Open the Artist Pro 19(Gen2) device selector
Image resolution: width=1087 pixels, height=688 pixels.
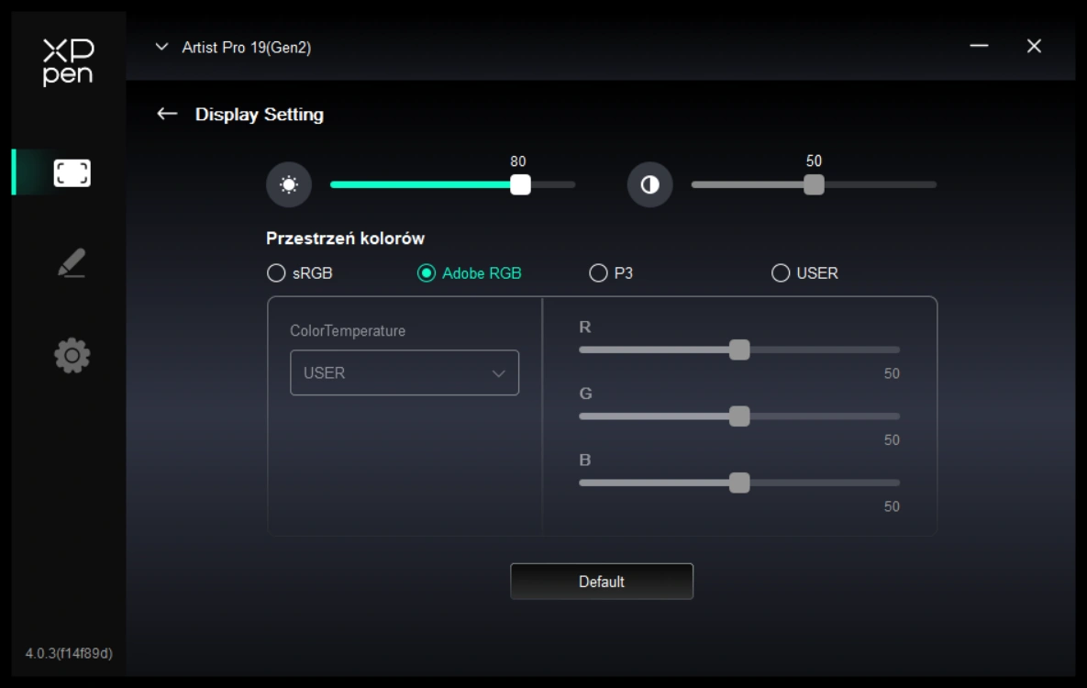[x=234, y=48]
